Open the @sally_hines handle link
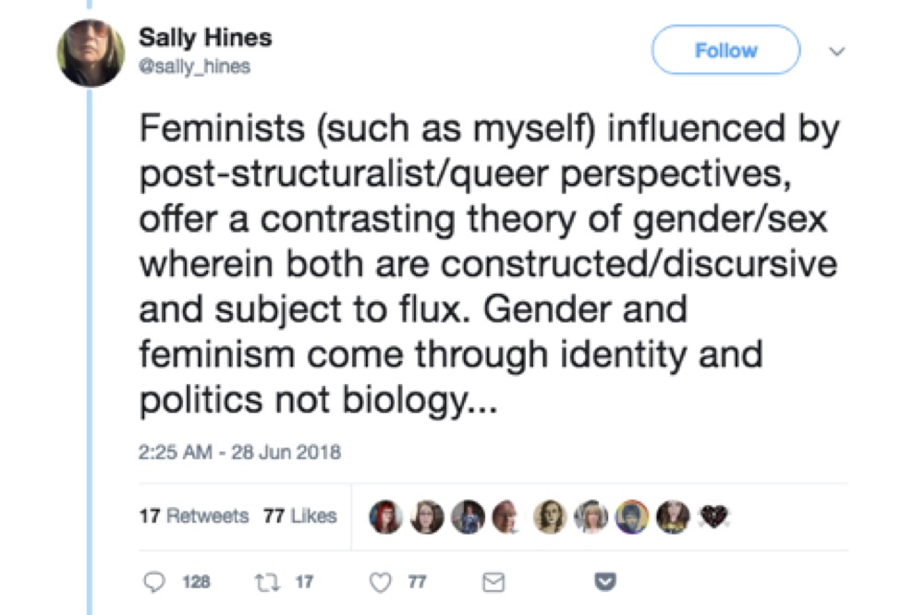 coord(194,67)
